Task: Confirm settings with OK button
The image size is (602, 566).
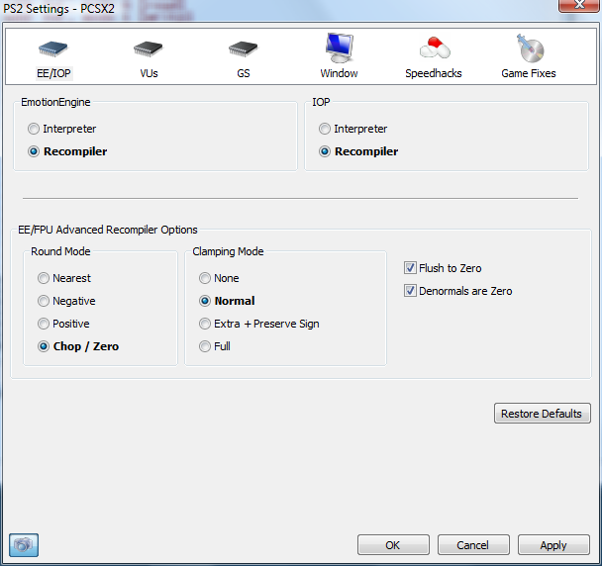Action: point(393,545)
